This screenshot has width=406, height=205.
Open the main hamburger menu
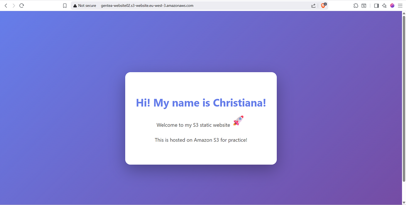coord(400,5)
